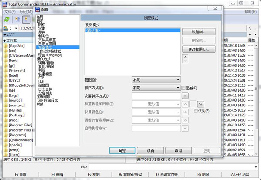This screenshot has height=180, width=261.
Task: Enable the 递减(E) checkbox
Action: [184, 88]
